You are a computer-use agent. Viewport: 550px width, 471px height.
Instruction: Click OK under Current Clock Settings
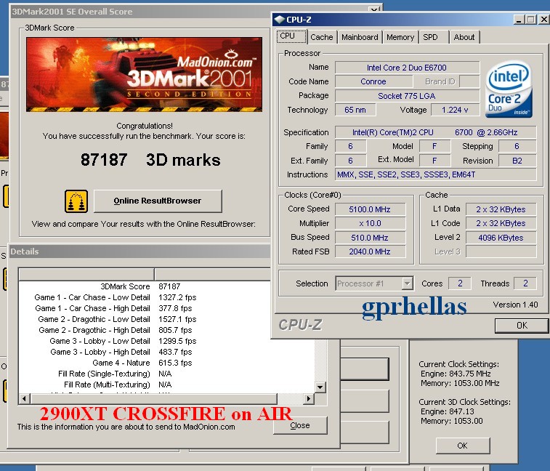pyautogui.click(x=463, y=446)
